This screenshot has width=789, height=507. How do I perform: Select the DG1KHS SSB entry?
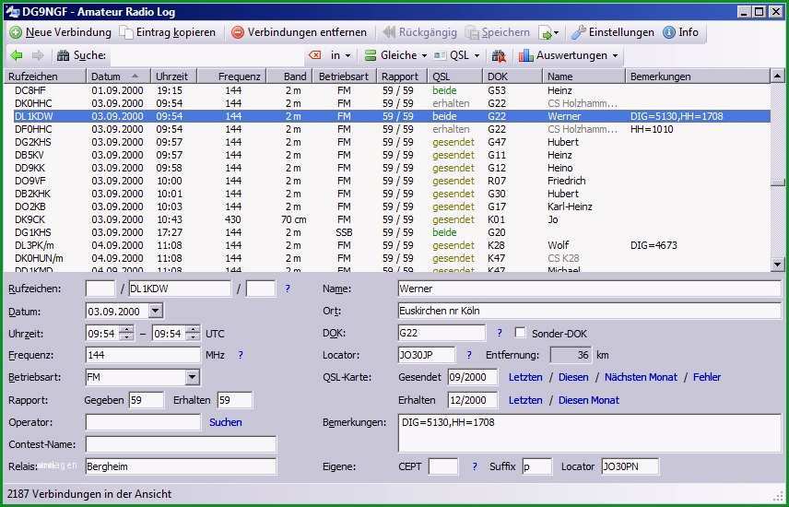(x=387, y=232)
